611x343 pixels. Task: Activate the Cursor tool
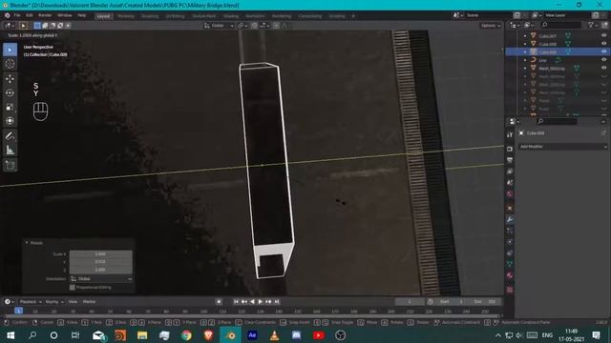11,64
